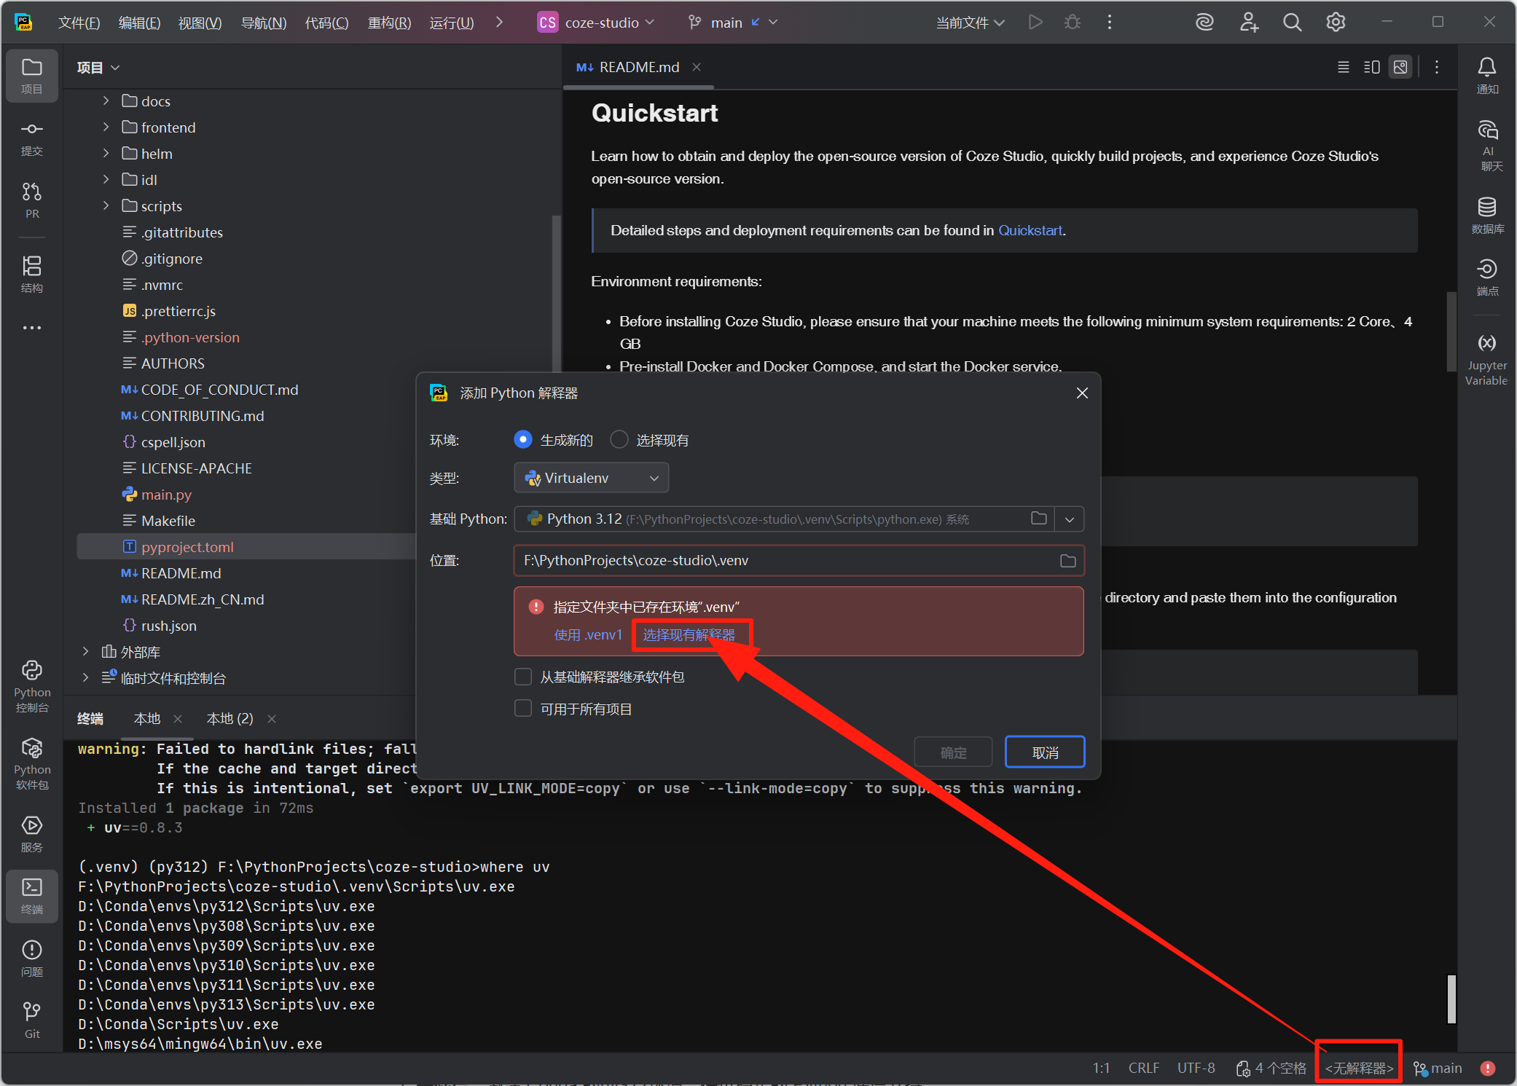
Task: Open Notifications (通知) panel
Action: click(1486, 75)
